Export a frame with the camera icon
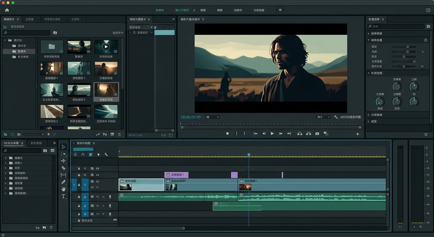This screenshot has width=434, height=237. pyautogui.click(x=317, y=134)
